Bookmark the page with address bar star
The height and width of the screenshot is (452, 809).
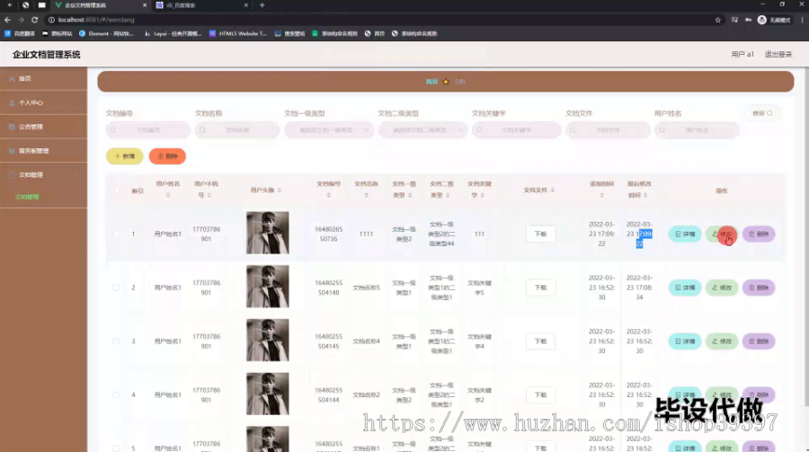click(717, 20)
